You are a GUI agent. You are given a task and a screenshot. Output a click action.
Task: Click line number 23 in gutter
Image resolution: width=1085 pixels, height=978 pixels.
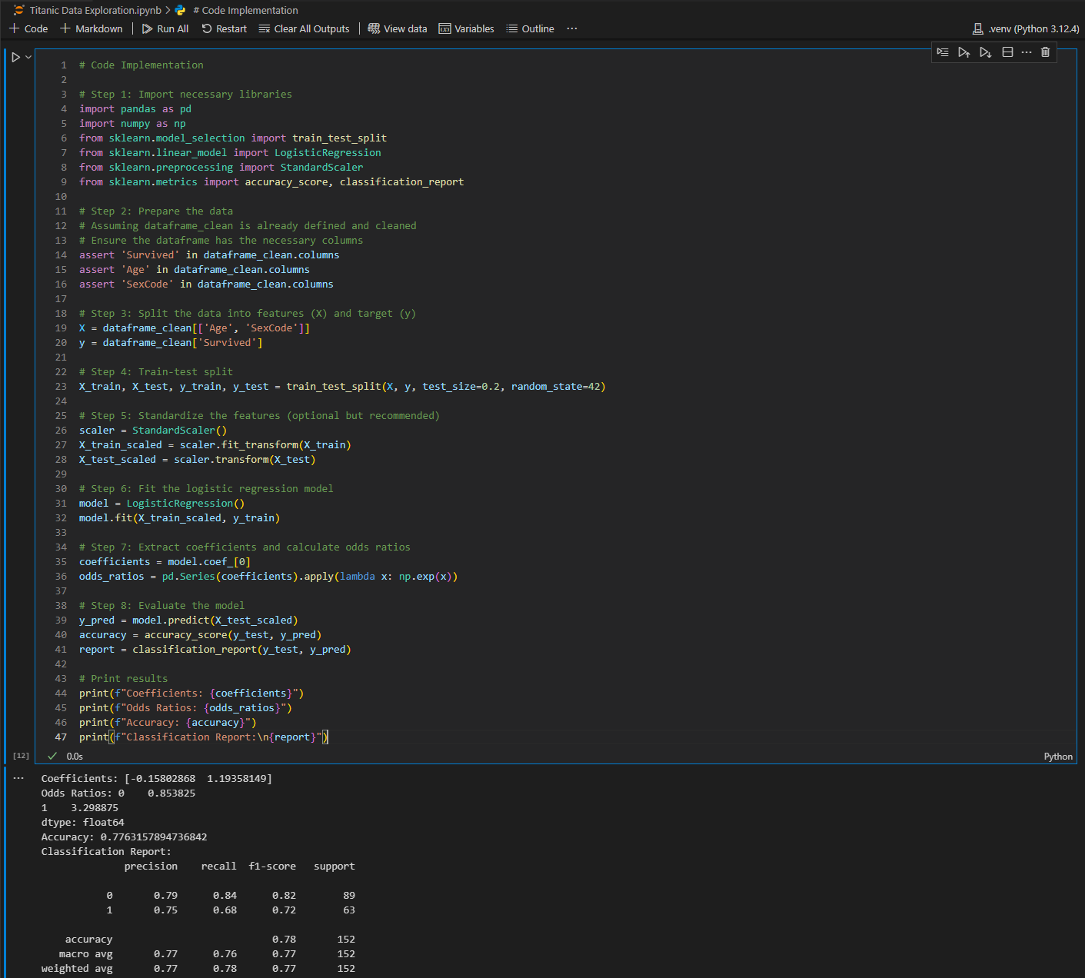coord(61,387)
